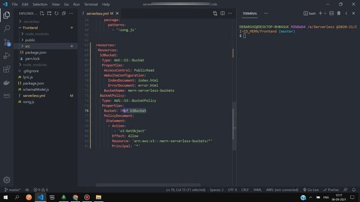Create a new file in Explorer
The width and height of the screenshot is (360, 202).
(x=42, y=13)
